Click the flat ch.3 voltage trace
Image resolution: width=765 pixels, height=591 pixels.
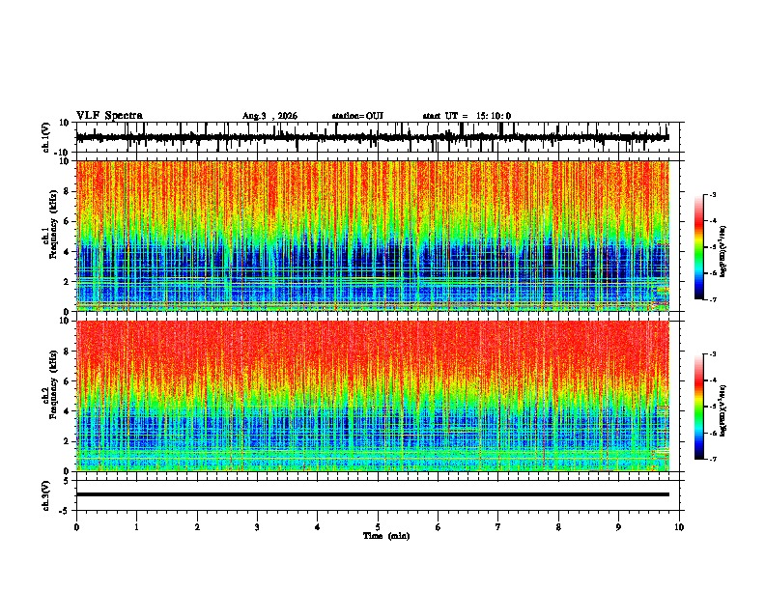tap(372, 494)
